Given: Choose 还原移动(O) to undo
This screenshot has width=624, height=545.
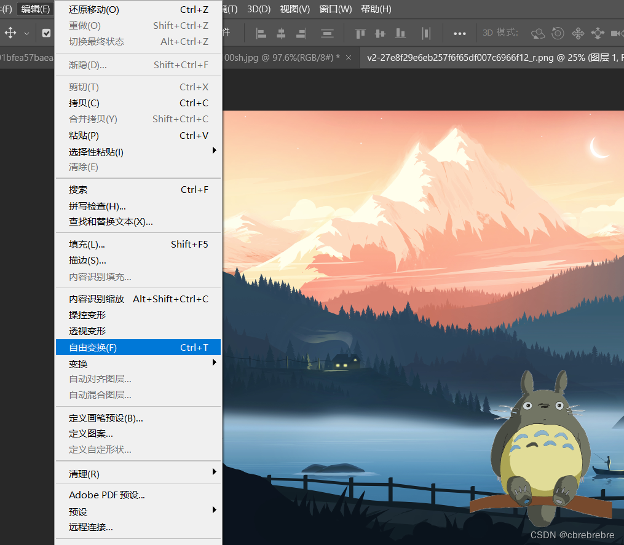Looking at the screenshot, I should tap(138, 10).
